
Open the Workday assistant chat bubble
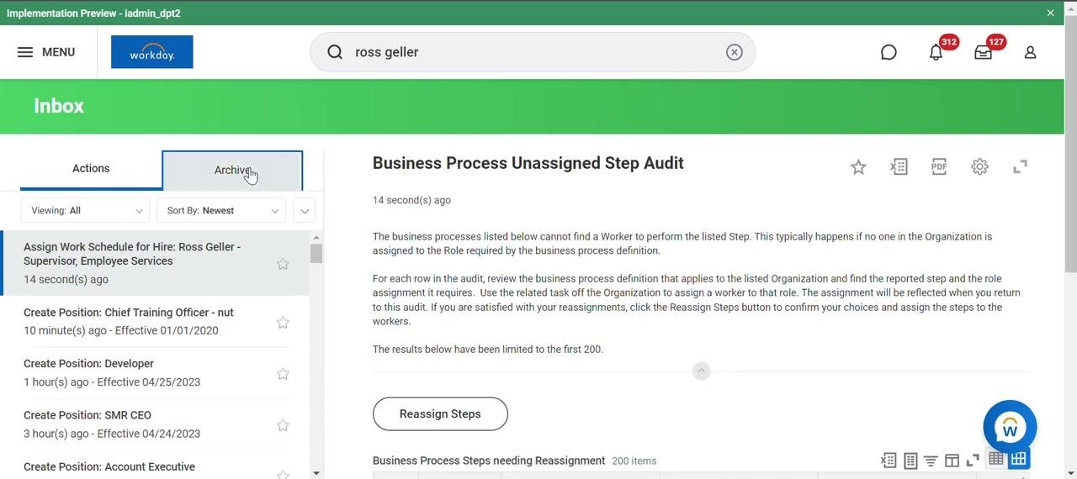[x=1010, y=427]
